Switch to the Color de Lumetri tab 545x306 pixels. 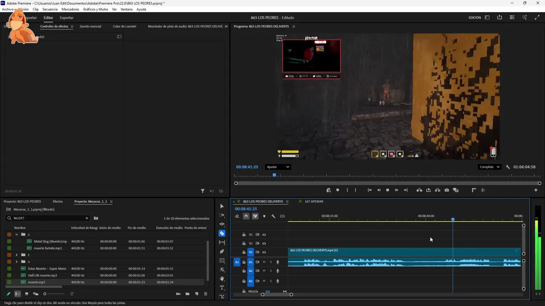(x=125, y=26)
